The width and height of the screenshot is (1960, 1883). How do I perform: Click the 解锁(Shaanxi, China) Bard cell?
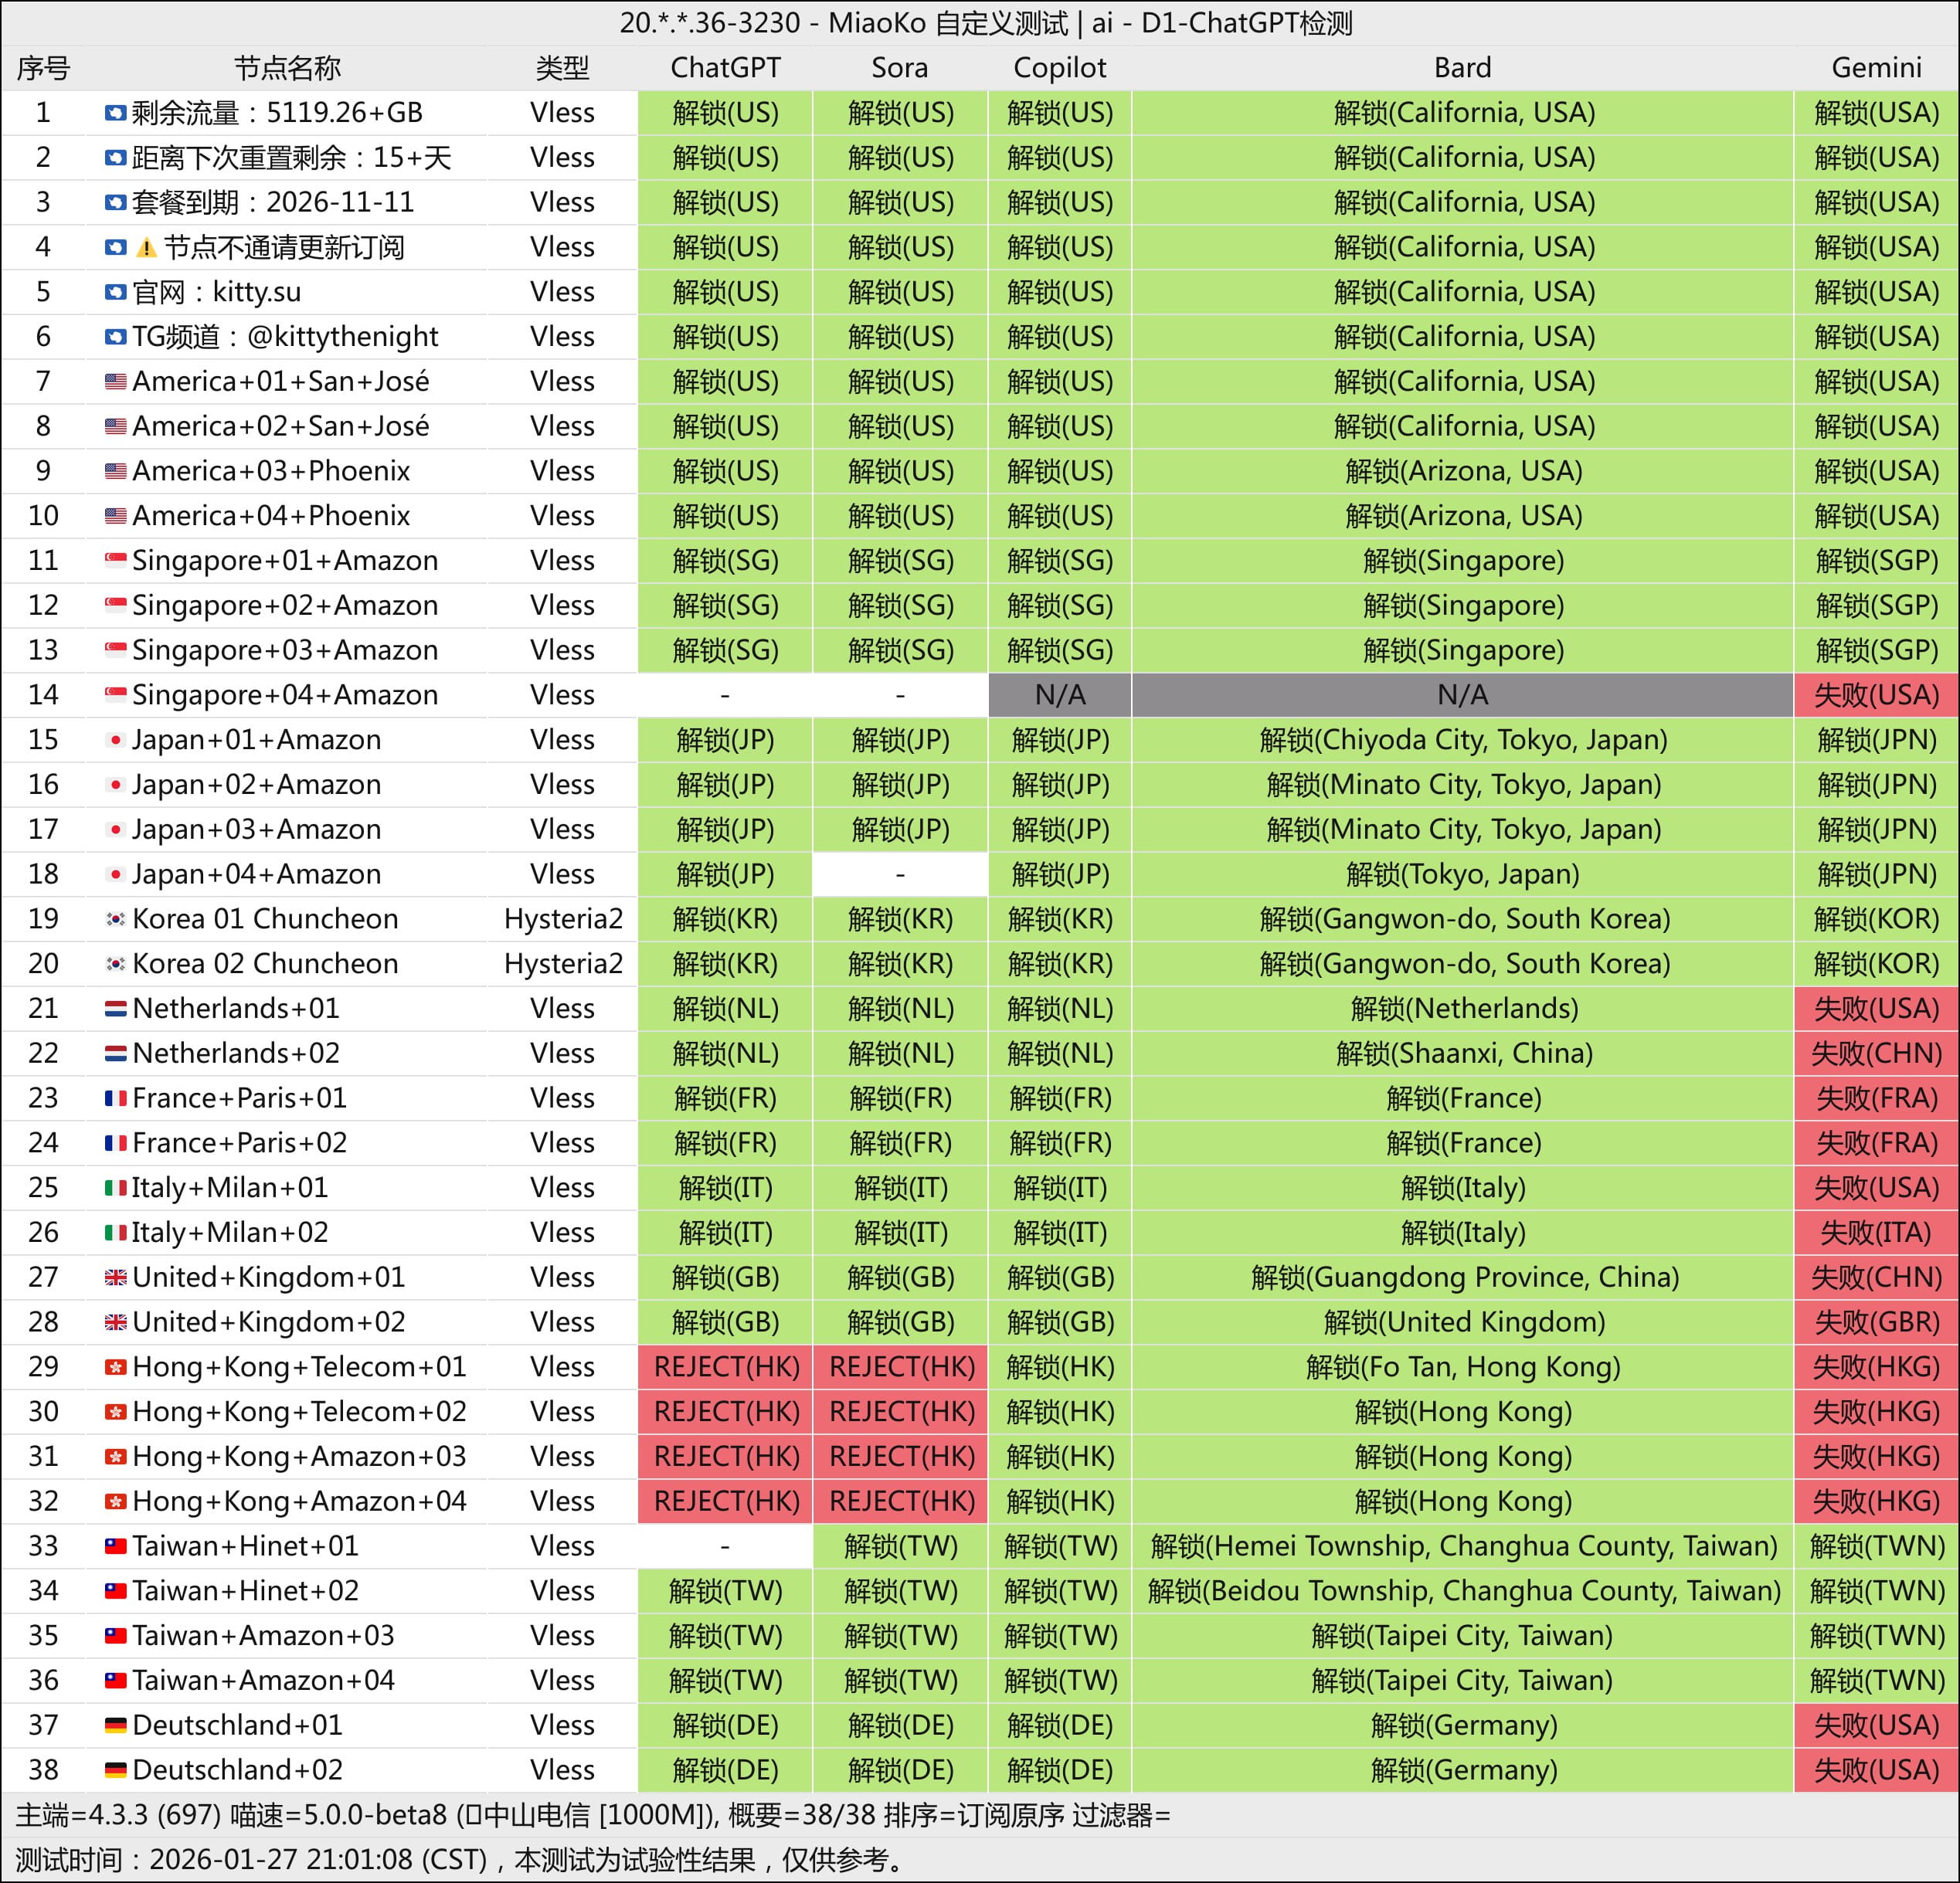[1462, 1053]
